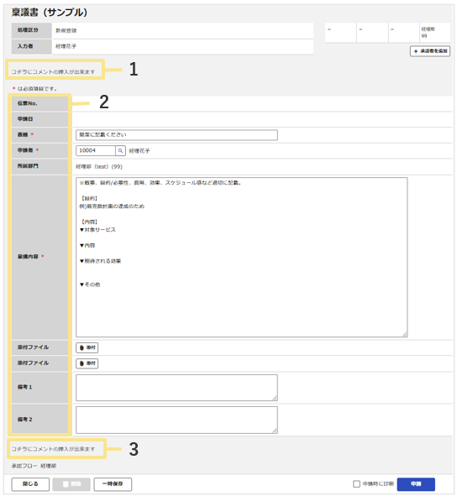Click the 承認フロー 経理部 text
The image size is (457, 496).
coord(34,467)
